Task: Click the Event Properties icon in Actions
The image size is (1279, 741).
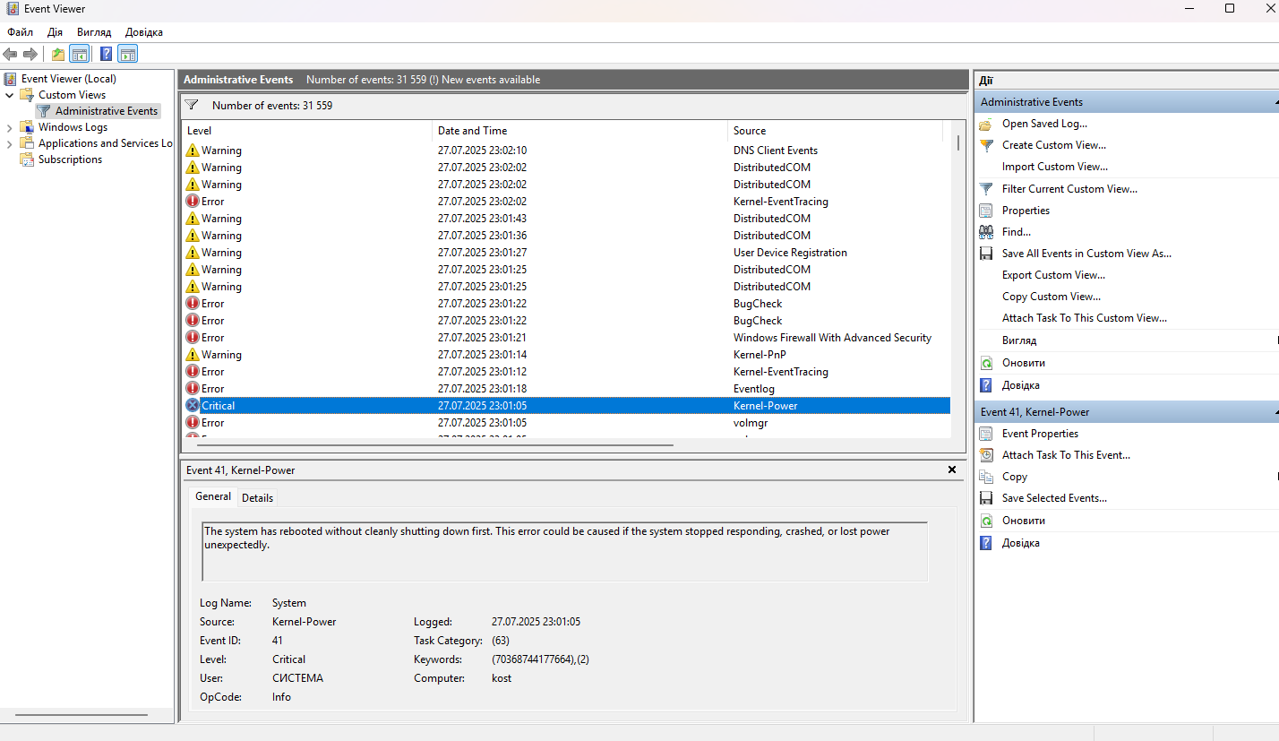Action: (x=986, y=434)
